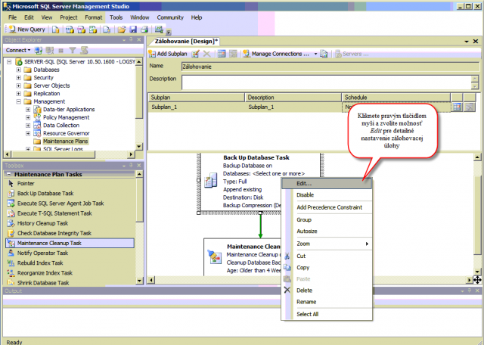The width and height of the screenshot is (484, 345).
Task: Pick Back Up Database Task from Toolbox
Action: click(70, 194)
